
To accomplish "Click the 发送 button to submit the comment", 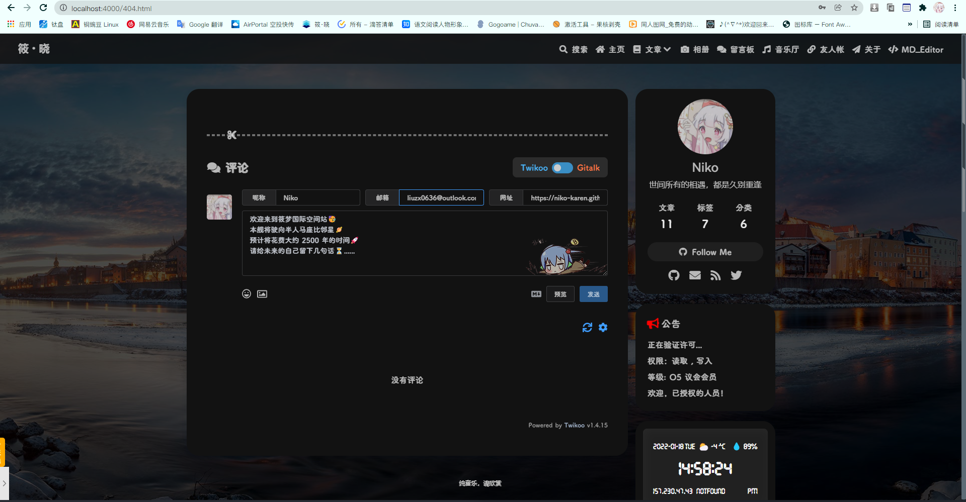I will 593,294.
